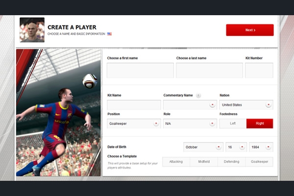The image size is (294, 196).
Task: Click the CREATE A PLAYER heading
Action: (x=72, y=27)
